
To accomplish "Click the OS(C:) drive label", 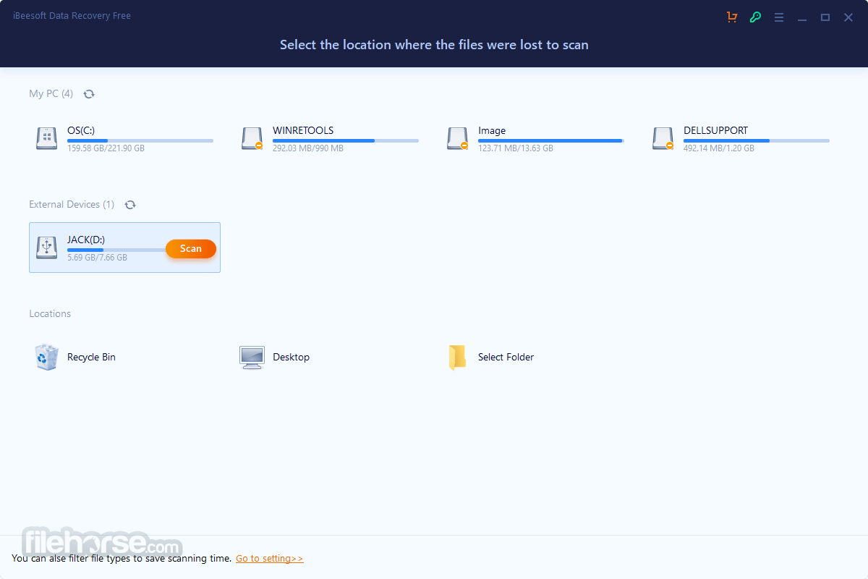I will point(81,130).
